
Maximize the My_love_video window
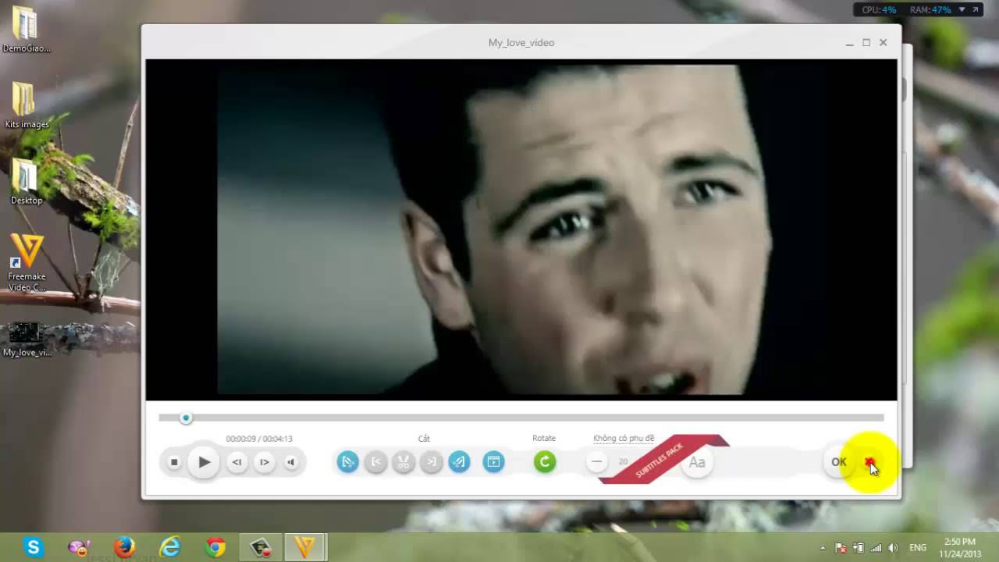point(866,43)
